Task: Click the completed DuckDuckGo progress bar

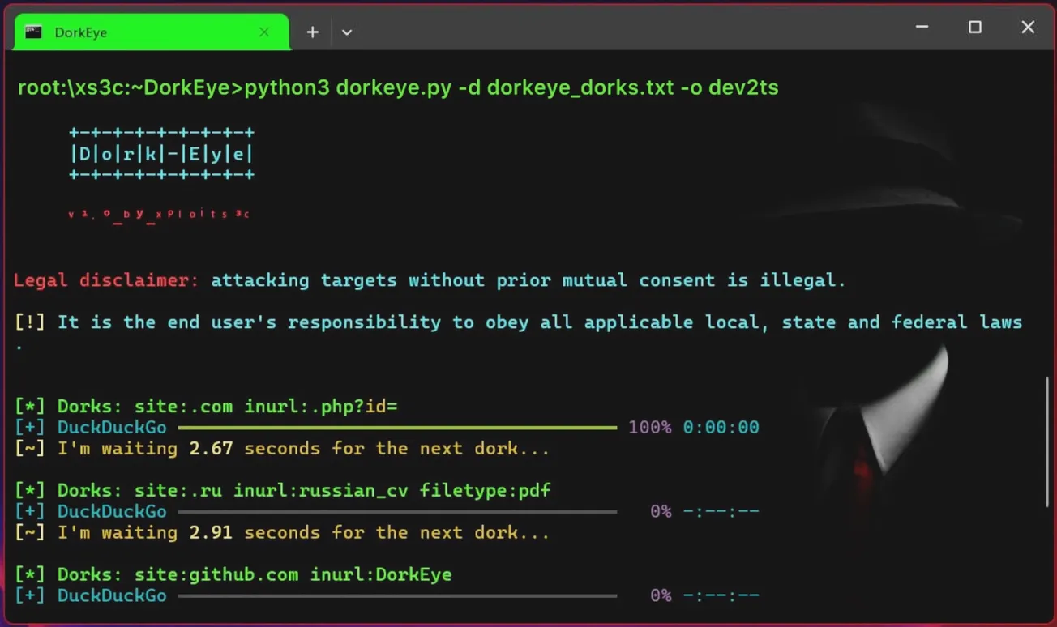Action: [x=397, y=427]
